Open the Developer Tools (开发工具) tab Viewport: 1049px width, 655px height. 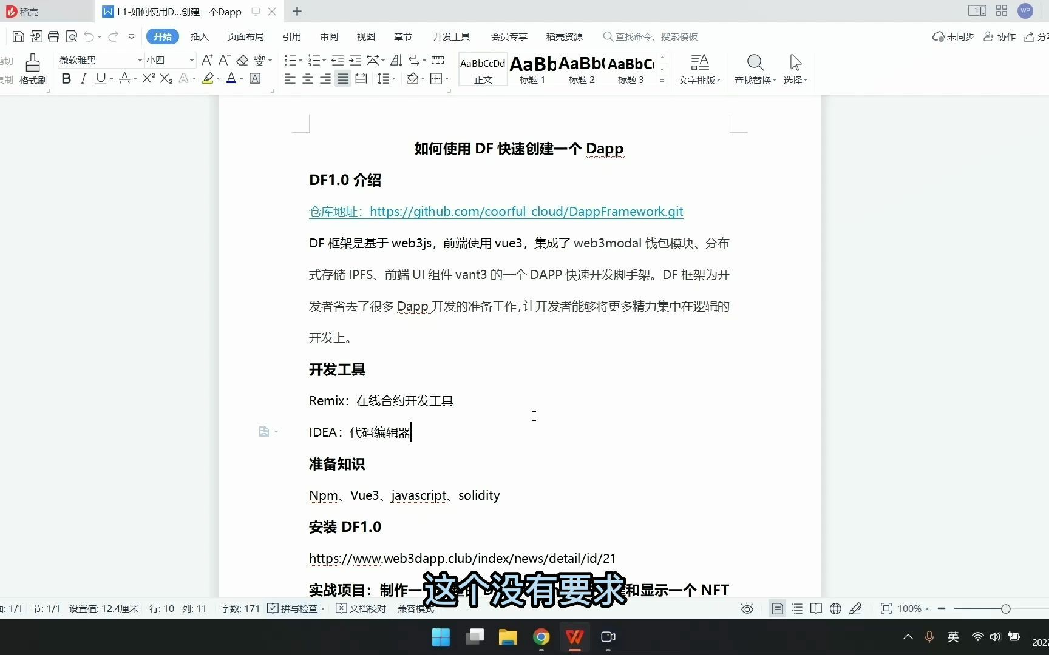pos(452,36)
